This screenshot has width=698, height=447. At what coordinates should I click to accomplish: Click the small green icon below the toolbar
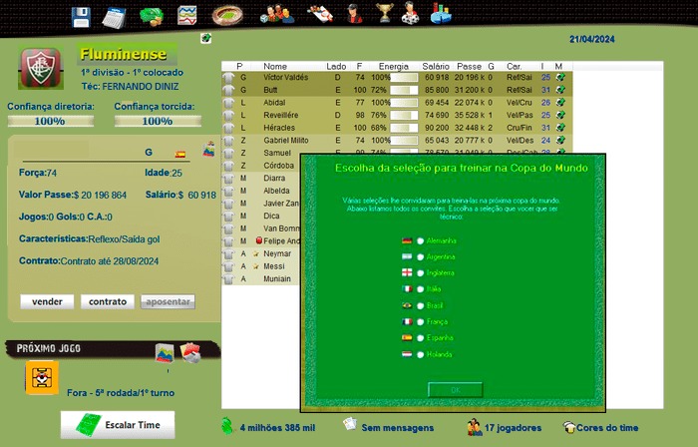[x=205, y=38]
